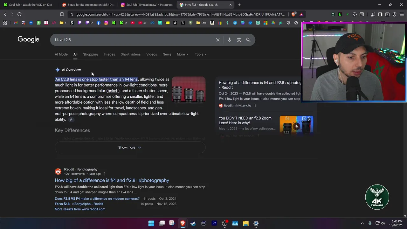Go to Google homepage via logo

(28, 39)
